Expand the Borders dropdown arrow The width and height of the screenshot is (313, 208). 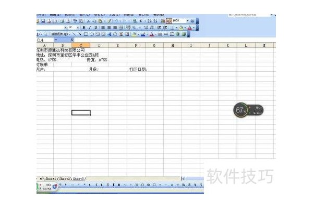pyautogui.click(x=176, y=28)
